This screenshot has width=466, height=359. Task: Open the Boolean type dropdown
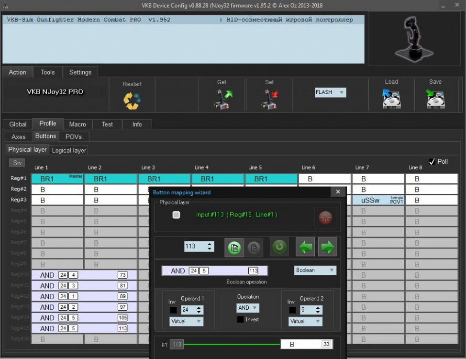(315, 270)
